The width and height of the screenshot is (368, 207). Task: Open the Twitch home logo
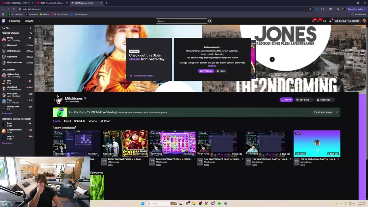coord(3,21)
